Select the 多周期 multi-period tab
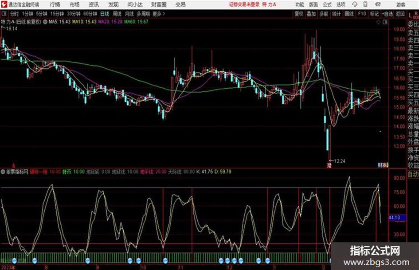419x270 pixels. (143, 14)
